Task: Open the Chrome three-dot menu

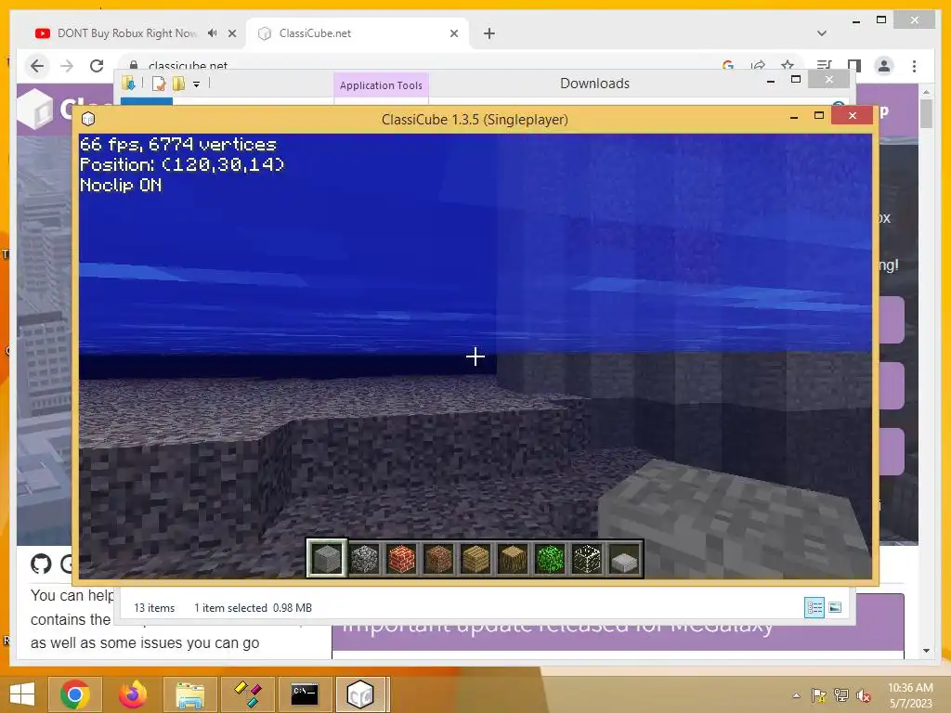Action: click(x=914, y=66)
